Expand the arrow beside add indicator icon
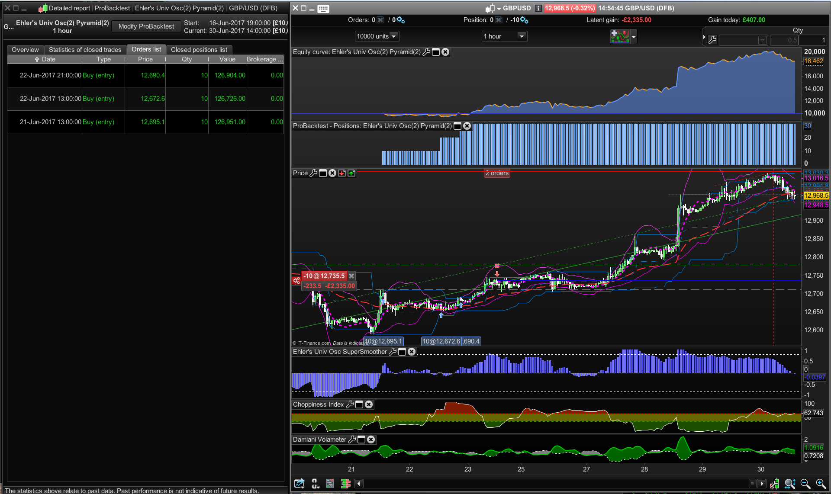Screen dimensions: 831x494 [x=634, y=37]
